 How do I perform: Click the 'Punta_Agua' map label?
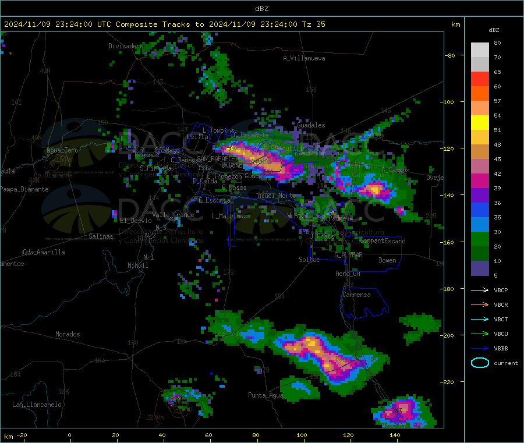[x=265, y=395]
